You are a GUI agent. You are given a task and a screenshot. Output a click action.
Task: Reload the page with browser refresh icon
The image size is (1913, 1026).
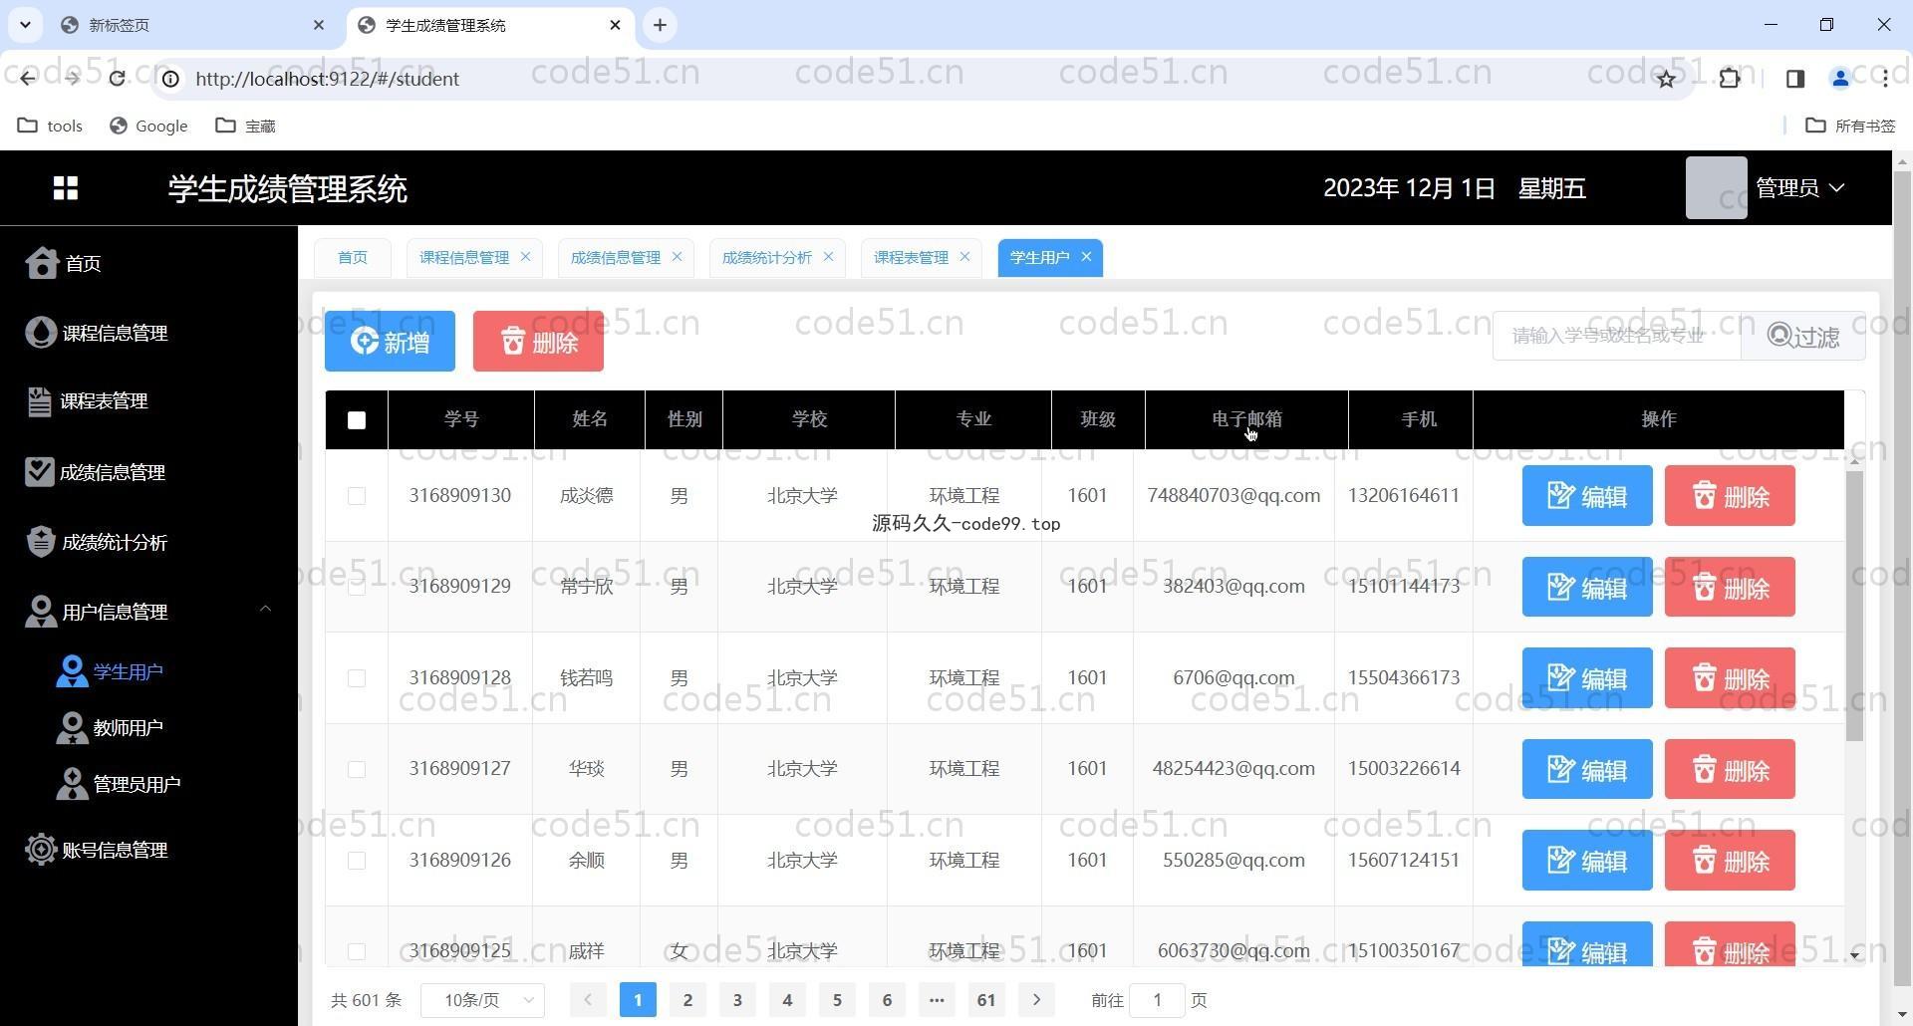tap(117, 79)
